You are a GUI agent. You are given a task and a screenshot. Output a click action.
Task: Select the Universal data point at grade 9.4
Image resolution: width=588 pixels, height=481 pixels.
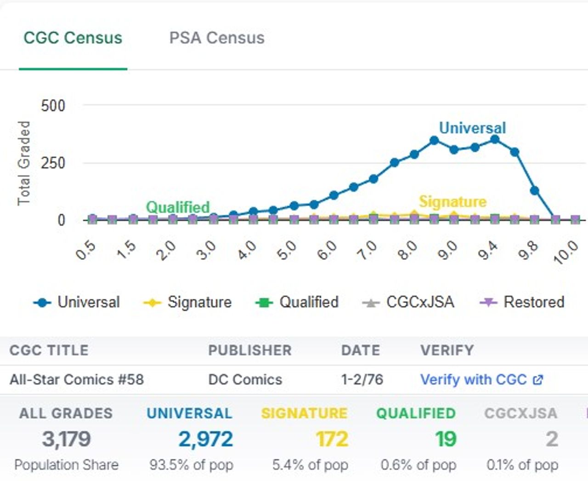click(494, 139)
